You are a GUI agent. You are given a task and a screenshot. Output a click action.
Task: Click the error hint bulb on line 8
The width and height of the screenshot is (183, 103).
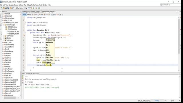click(24, 35)
